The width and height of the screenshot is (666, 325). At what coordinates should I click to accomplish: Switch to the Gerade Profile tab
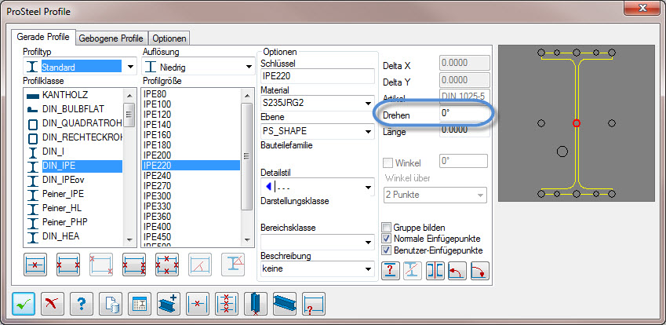43,37
